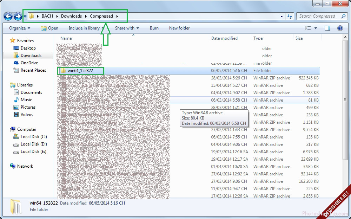
Task: Click the scrollbar up arrow
Action: click(x=345, y=37)
